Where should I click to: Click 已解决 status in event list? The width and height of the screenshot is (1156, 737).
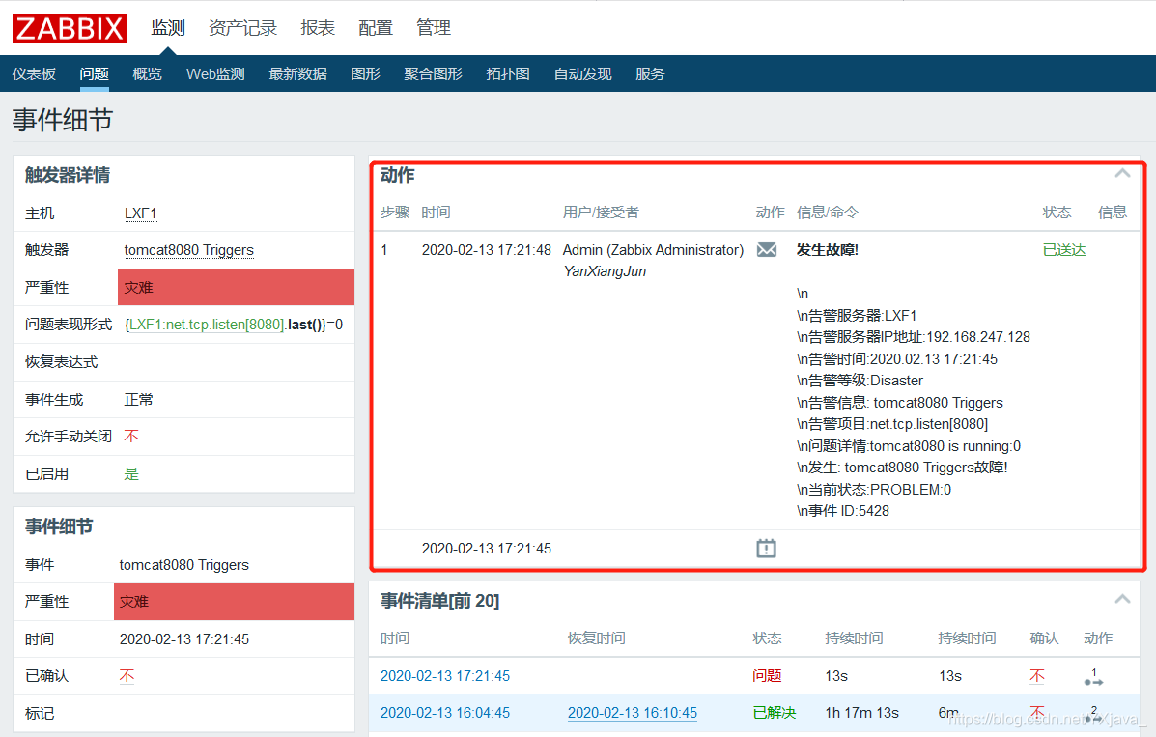775,713
